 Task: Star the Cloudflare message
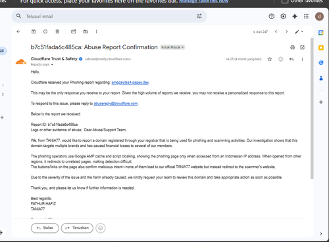(x=270, y=59)
